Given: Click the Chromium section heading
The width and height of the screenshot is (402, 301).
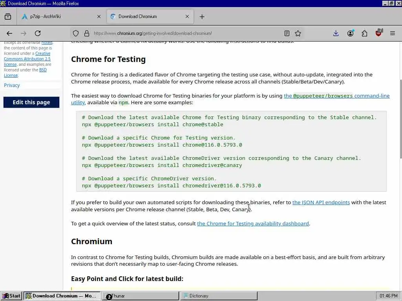Looking at the screenshot, I should pyautogui.click(x=91, y=241).
